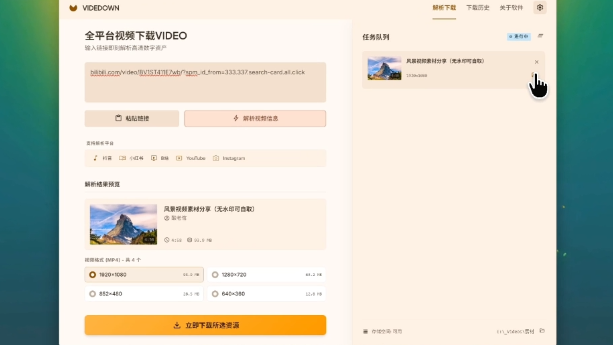The height and width of the screenshot is (345, 613).
Task: Click the 存储空间: 可用 status text
Action: coord(387,332)
